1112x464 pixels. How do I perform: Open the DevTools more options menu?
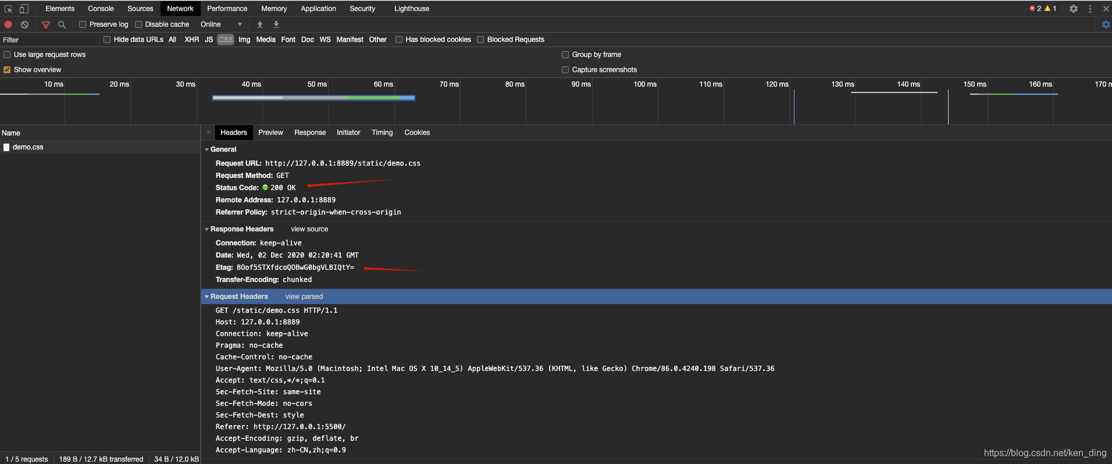click(1090, 9)
